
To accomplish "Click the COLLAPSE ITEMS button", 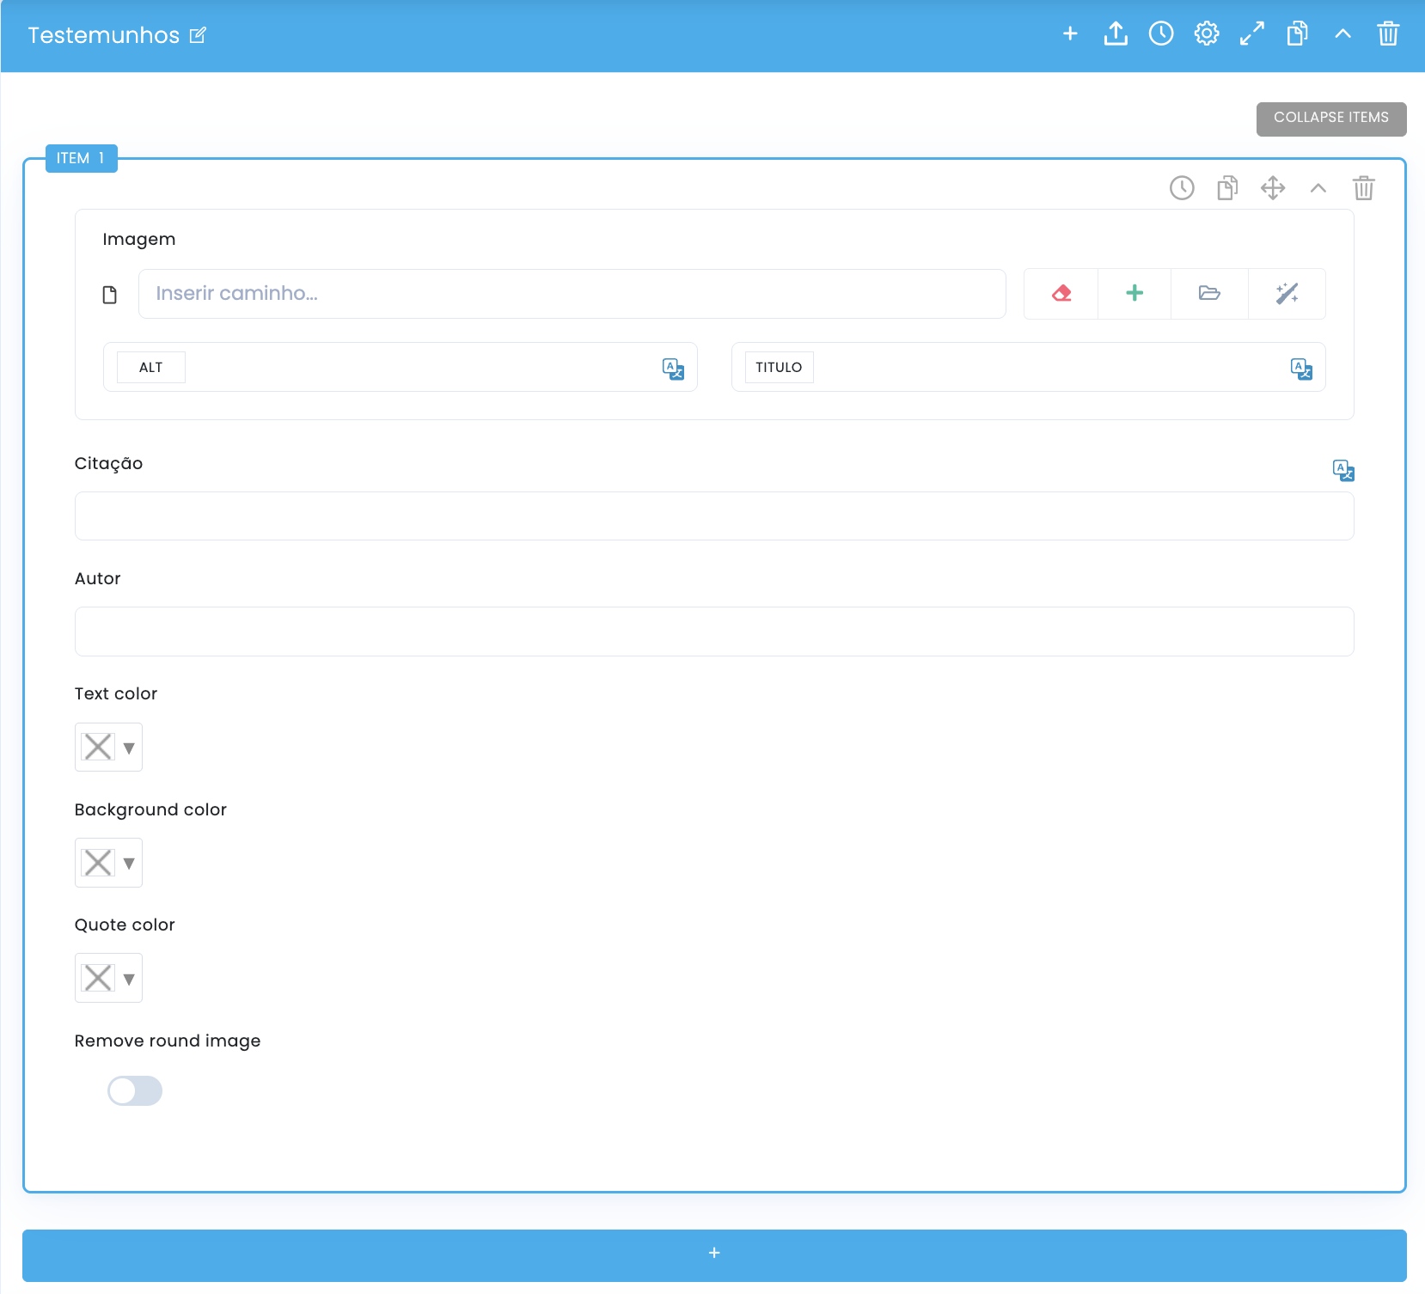I will click(1331, 119).
